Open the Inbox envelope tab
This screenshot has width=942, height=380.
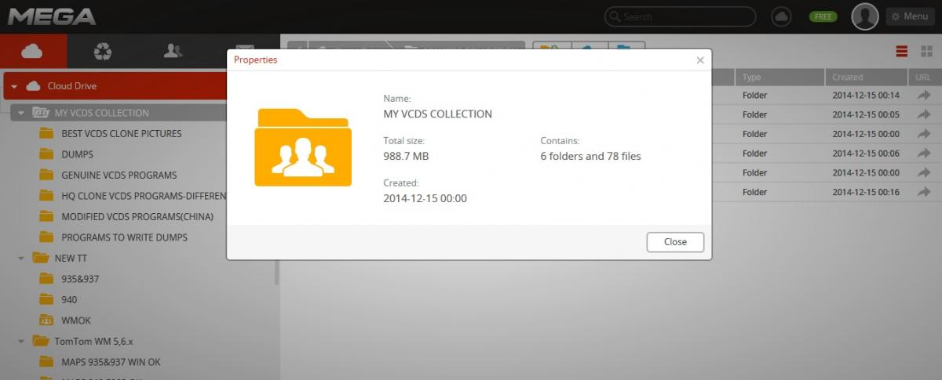tap(244, 52)
